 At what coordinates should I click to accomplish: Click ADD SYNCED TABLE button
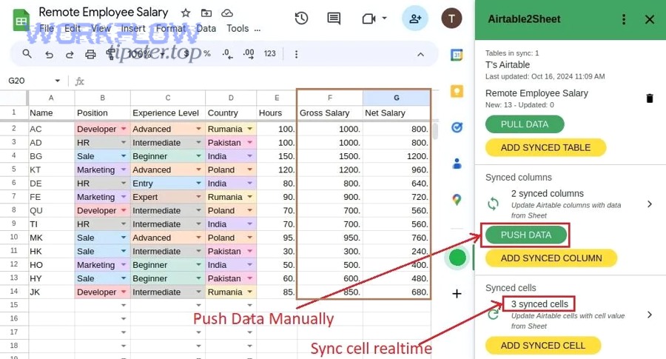point(545,147)
